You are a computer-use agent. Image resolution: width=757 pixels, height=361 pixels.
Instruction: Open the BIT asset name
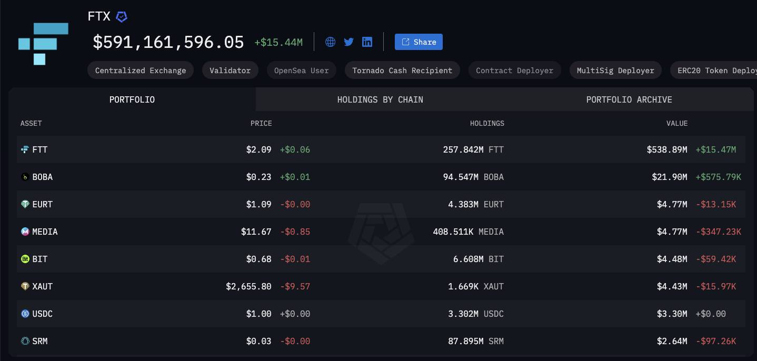tap(40, 259)
